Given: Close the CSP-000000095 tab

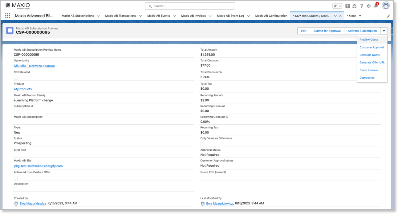Looking at the screenshot, I should (340, 16).
